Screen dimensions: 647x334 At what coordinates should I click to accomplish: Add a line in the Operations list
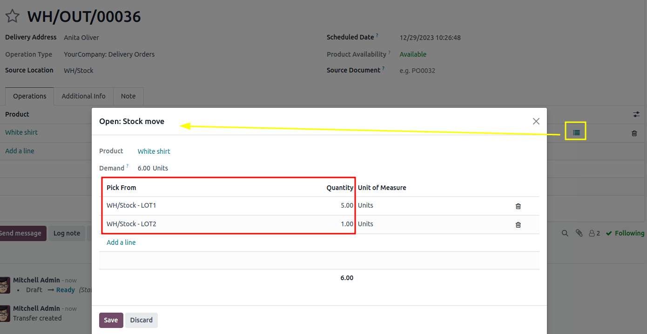coord(20,151)
